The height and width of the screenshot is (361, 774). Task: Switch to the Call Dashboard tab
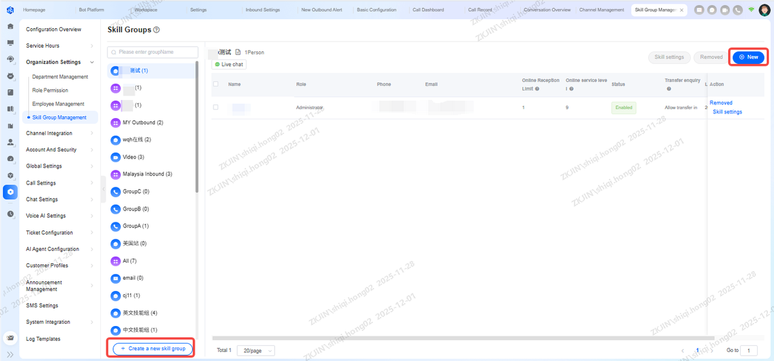(x=428, y=10)
